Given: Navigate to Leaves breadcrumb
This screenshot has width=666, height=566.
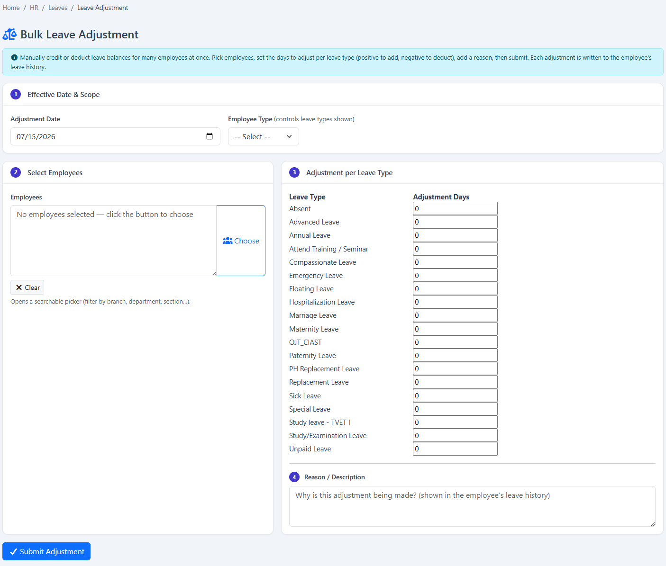Looking at the screenshot, I should (x=58, y=8).
